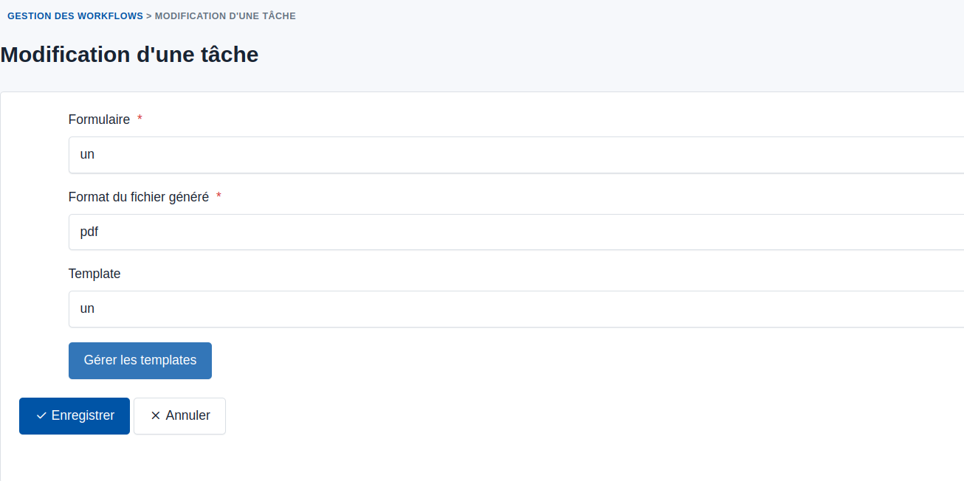Click the Formulaire field label
The height and width of the screenshot is (481, 964).
[99, 120]
